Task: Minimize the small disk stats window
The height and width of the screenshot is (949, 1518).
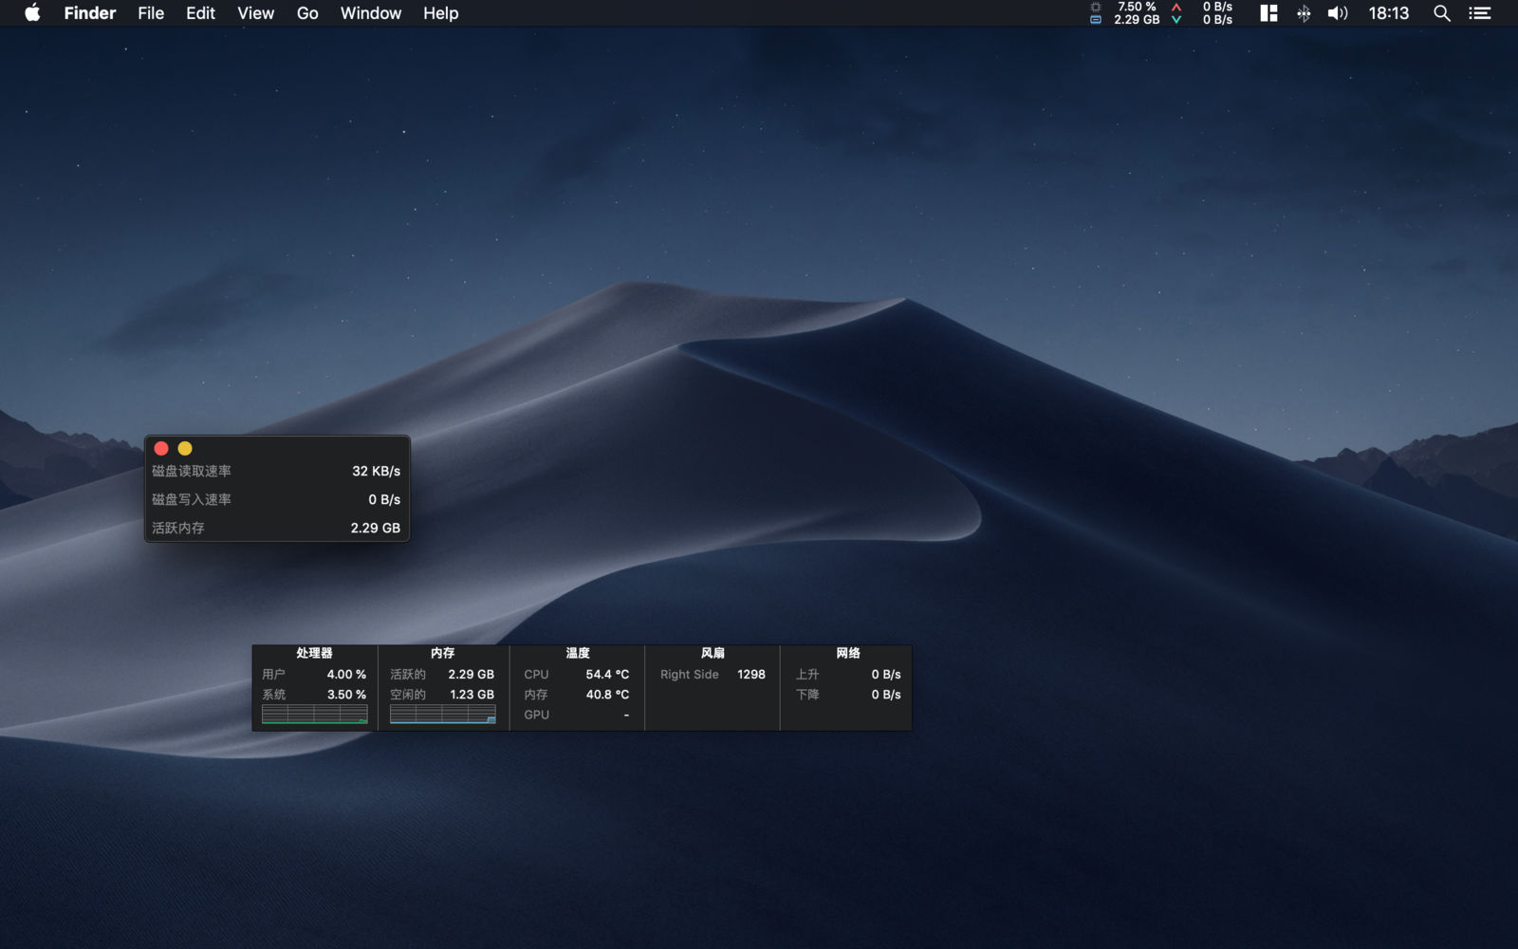Action: (x=185, y=448)
